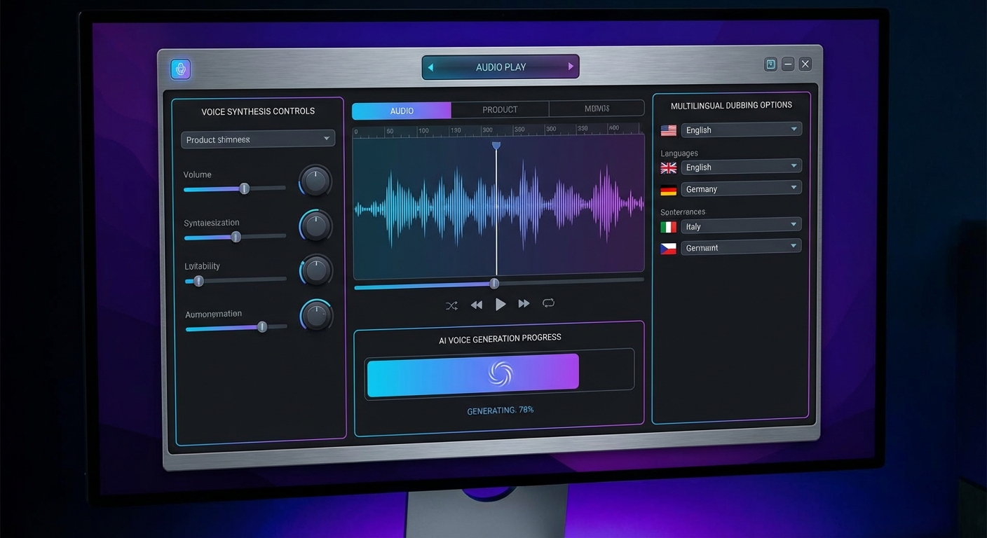Click the rewind icon
Image resolution: width=987 pixels, height=538 pixels.
coord(477,304)
